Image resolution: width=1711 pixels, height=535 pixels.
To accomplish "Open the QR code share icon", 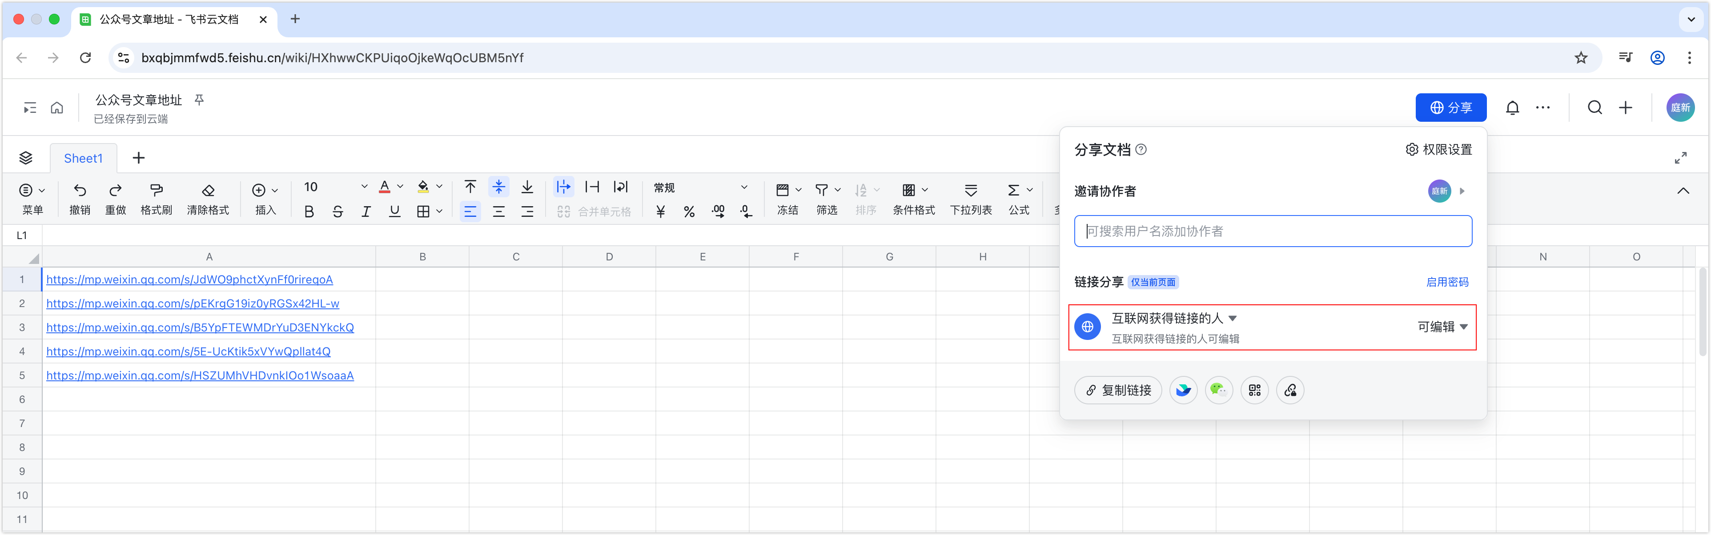I will [1254, 390].
